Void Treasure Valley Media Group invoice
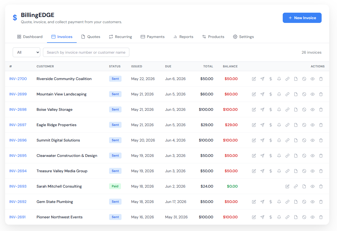 pyautogui.click(x=304, y=171)
